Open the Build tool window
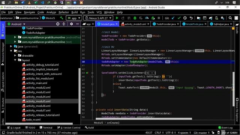The height and width of the screenshot is (135, 240). [89, 127]
